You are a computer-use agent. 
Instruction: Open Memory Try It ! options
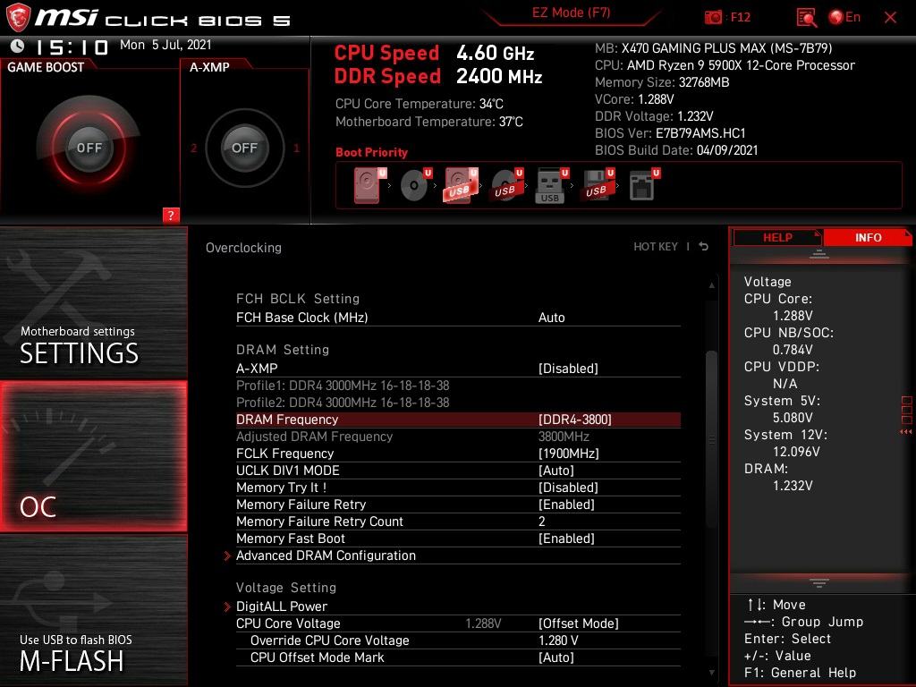coord(458,488)
